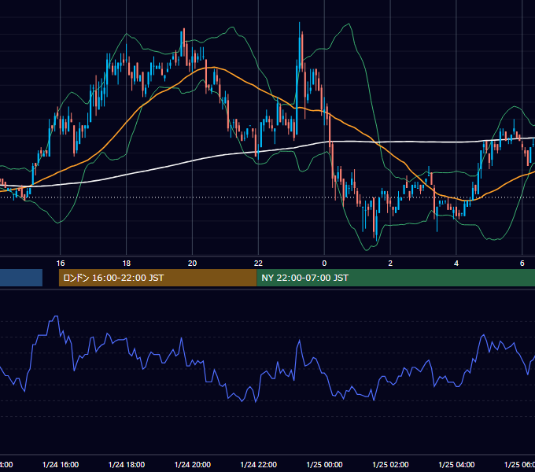Click the 1/25 02:00 time label
This screenshot has width=535, height=472.
pos(390,464)
